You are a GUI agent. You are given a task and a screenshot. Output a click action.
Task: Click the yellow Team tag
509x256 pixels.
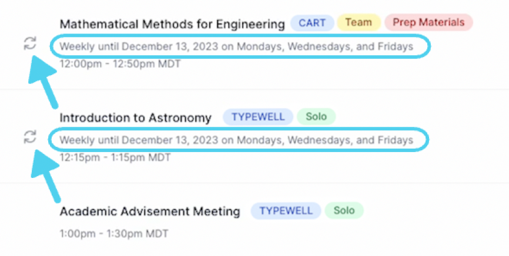pyautogui.click(x=359, y=22)
